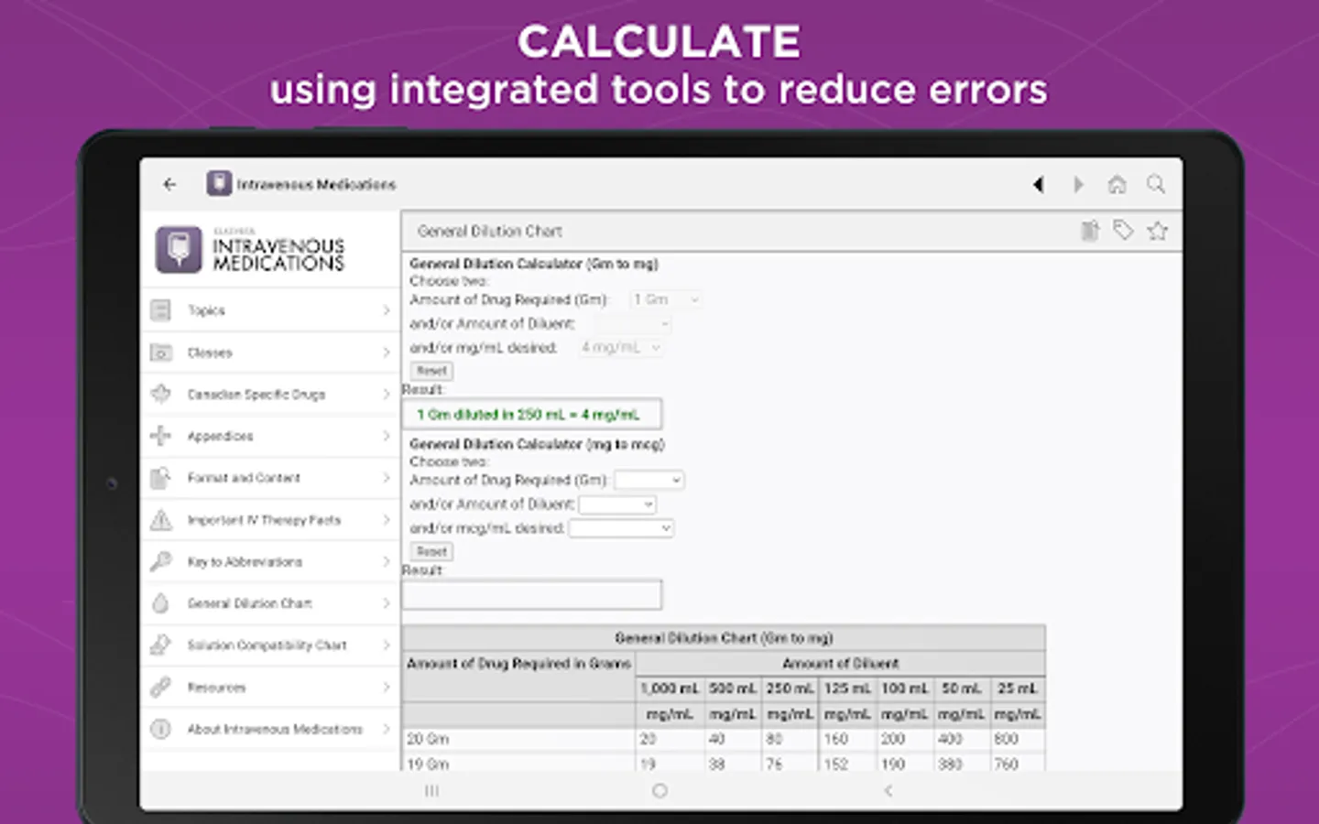Screen dimensions: 1319x824
Task: Reset the Gm to mg calculator
Action: 431,371
